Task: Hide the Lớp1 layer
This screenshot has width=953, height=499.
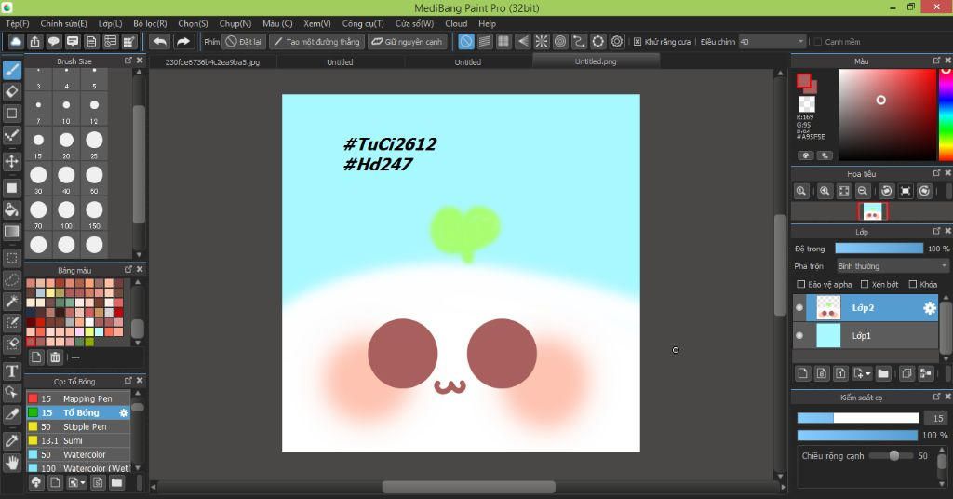Action: pos(799,335)
